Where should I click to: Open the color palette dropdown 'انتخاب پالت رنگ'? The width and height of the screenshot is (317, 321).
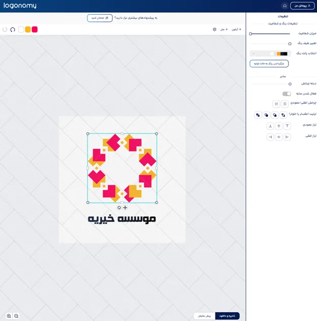[x=270, y=53]
